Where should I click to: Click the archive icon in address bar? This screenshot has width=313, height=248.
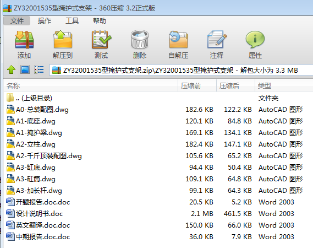pos(57,70)
